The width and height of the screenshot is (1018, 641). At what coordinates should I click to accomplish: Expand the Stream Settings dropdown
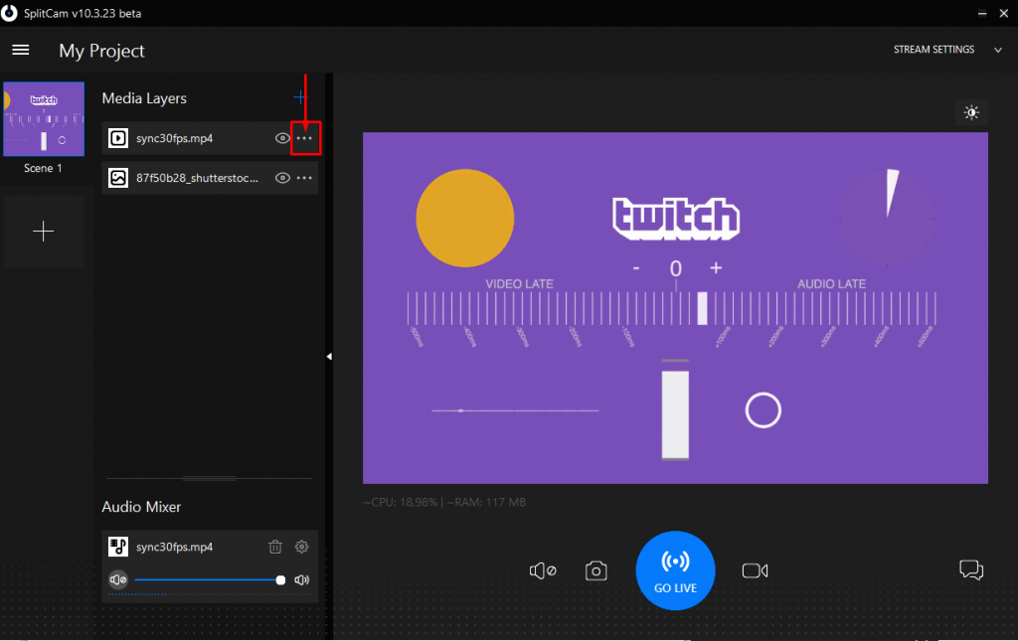(998, 50)
